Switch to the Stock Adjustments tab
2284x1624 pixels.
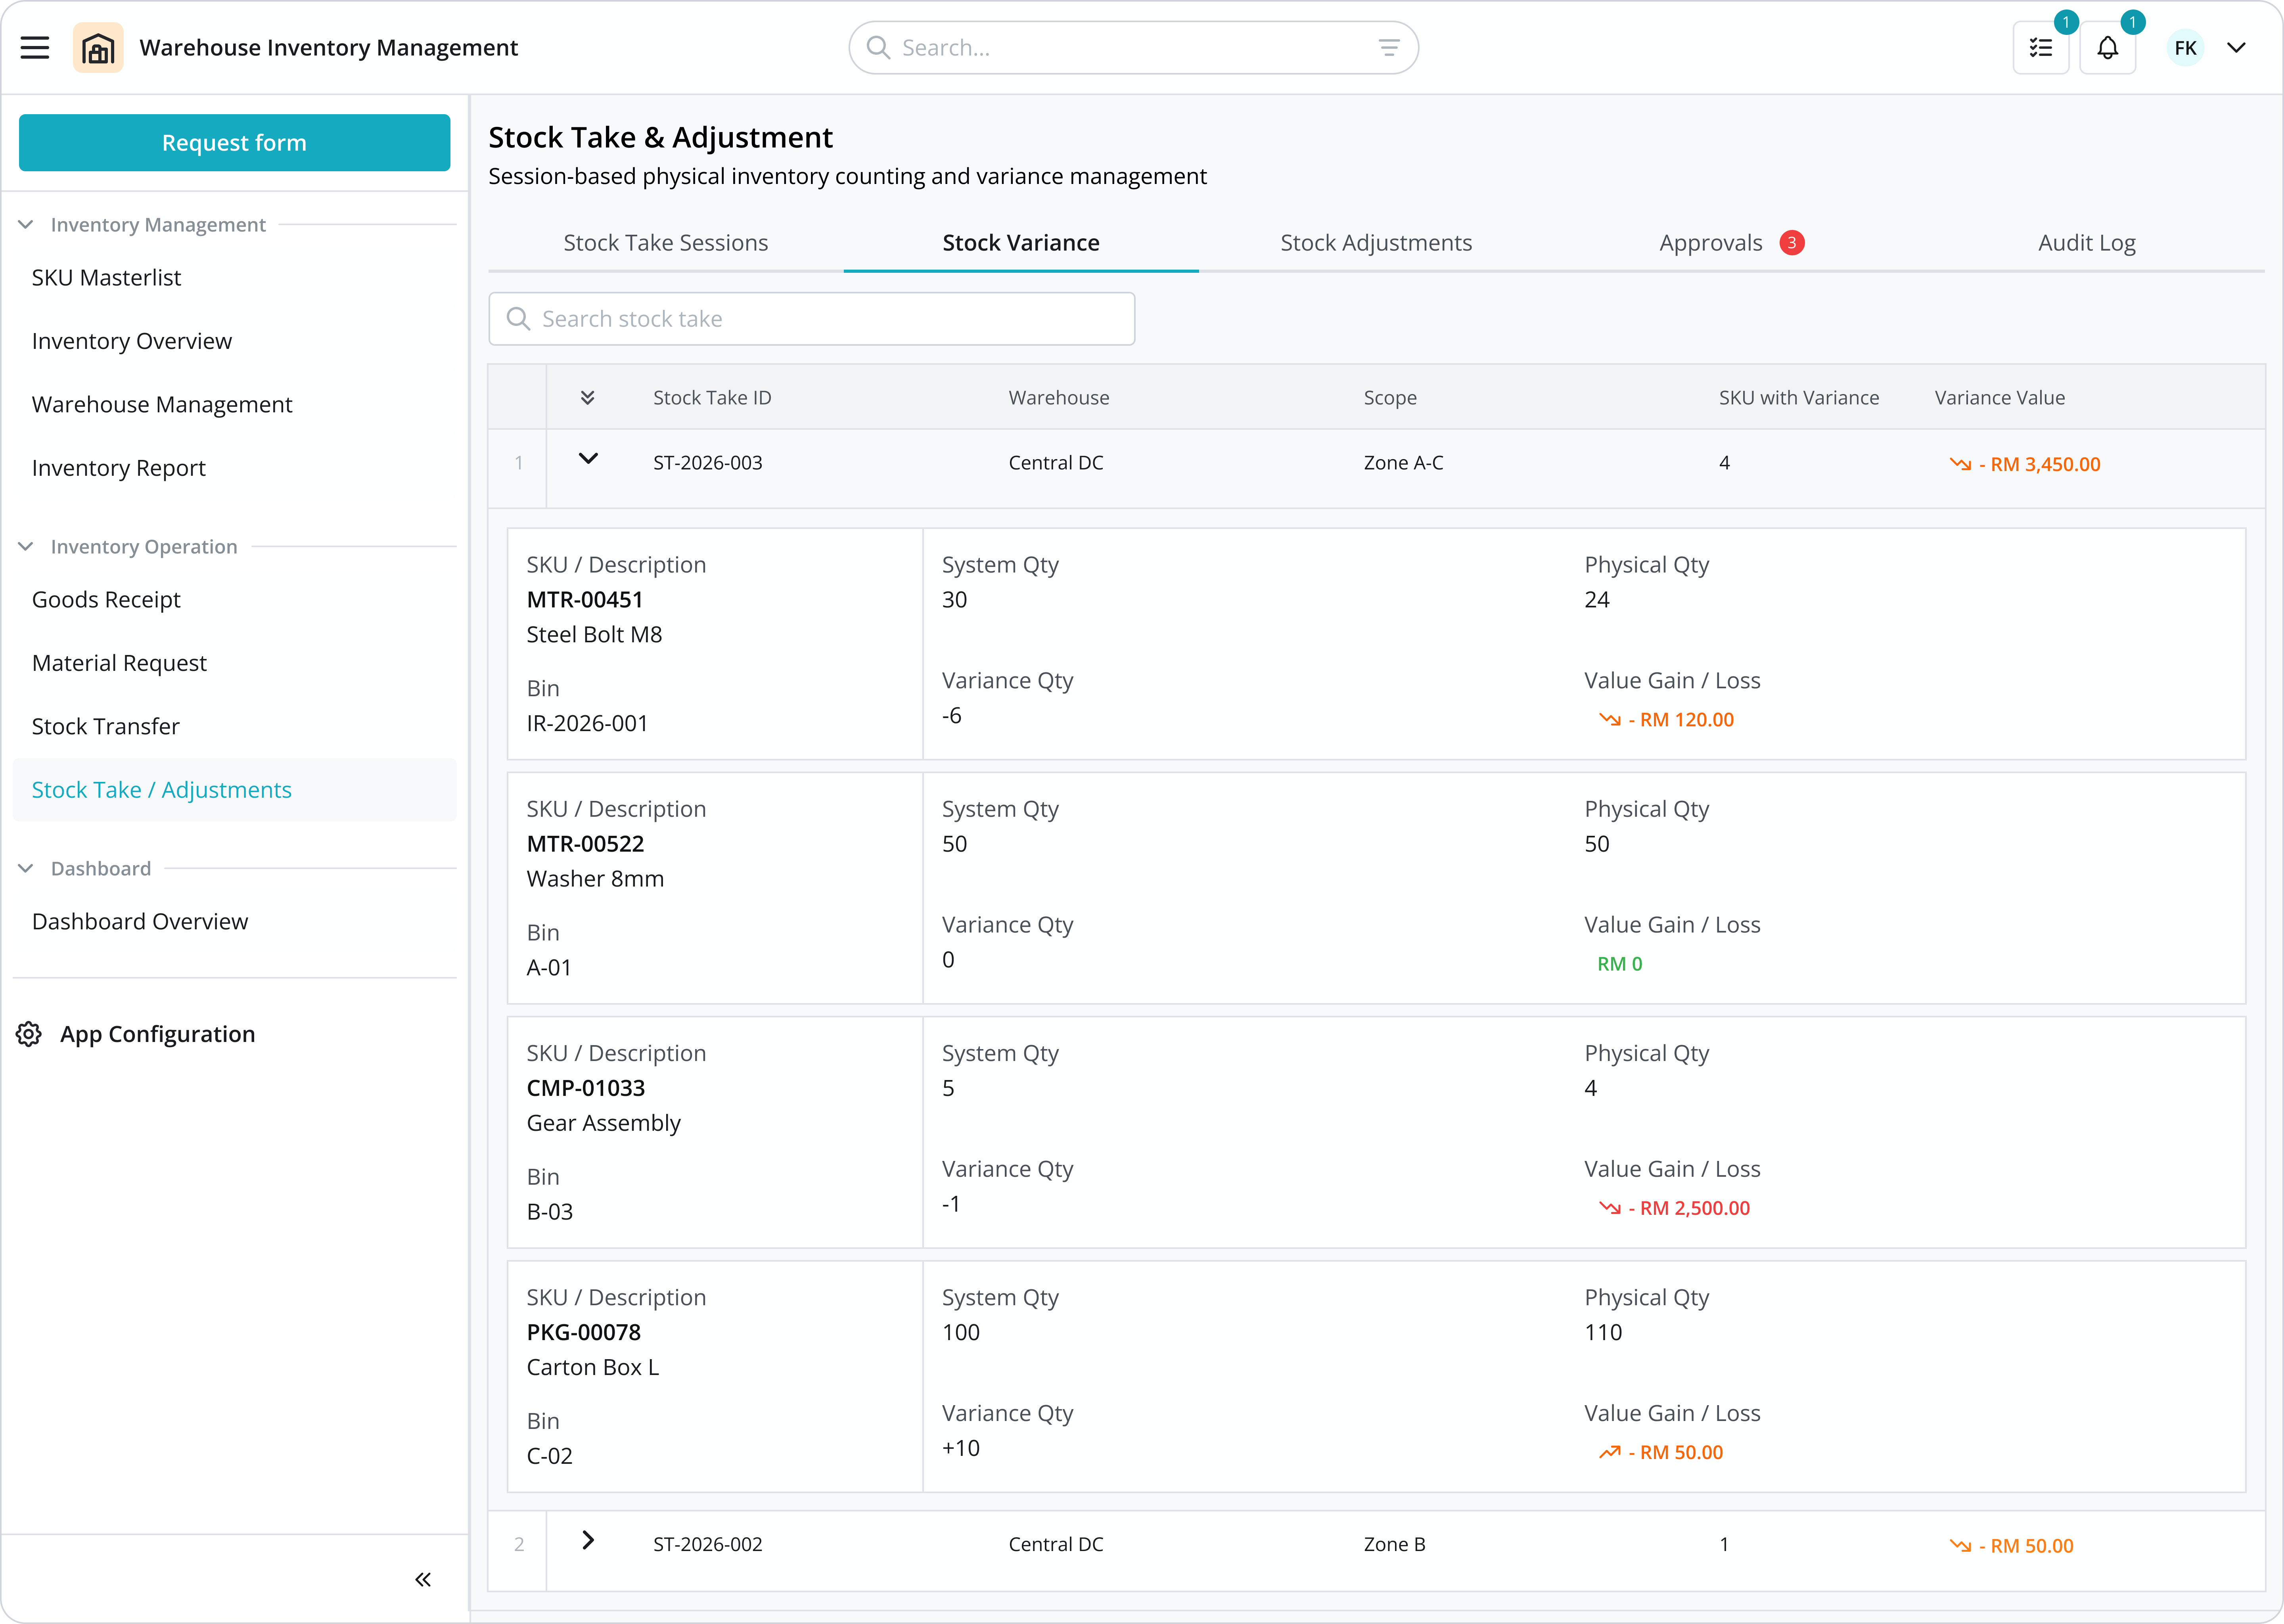click(1376, 243)
